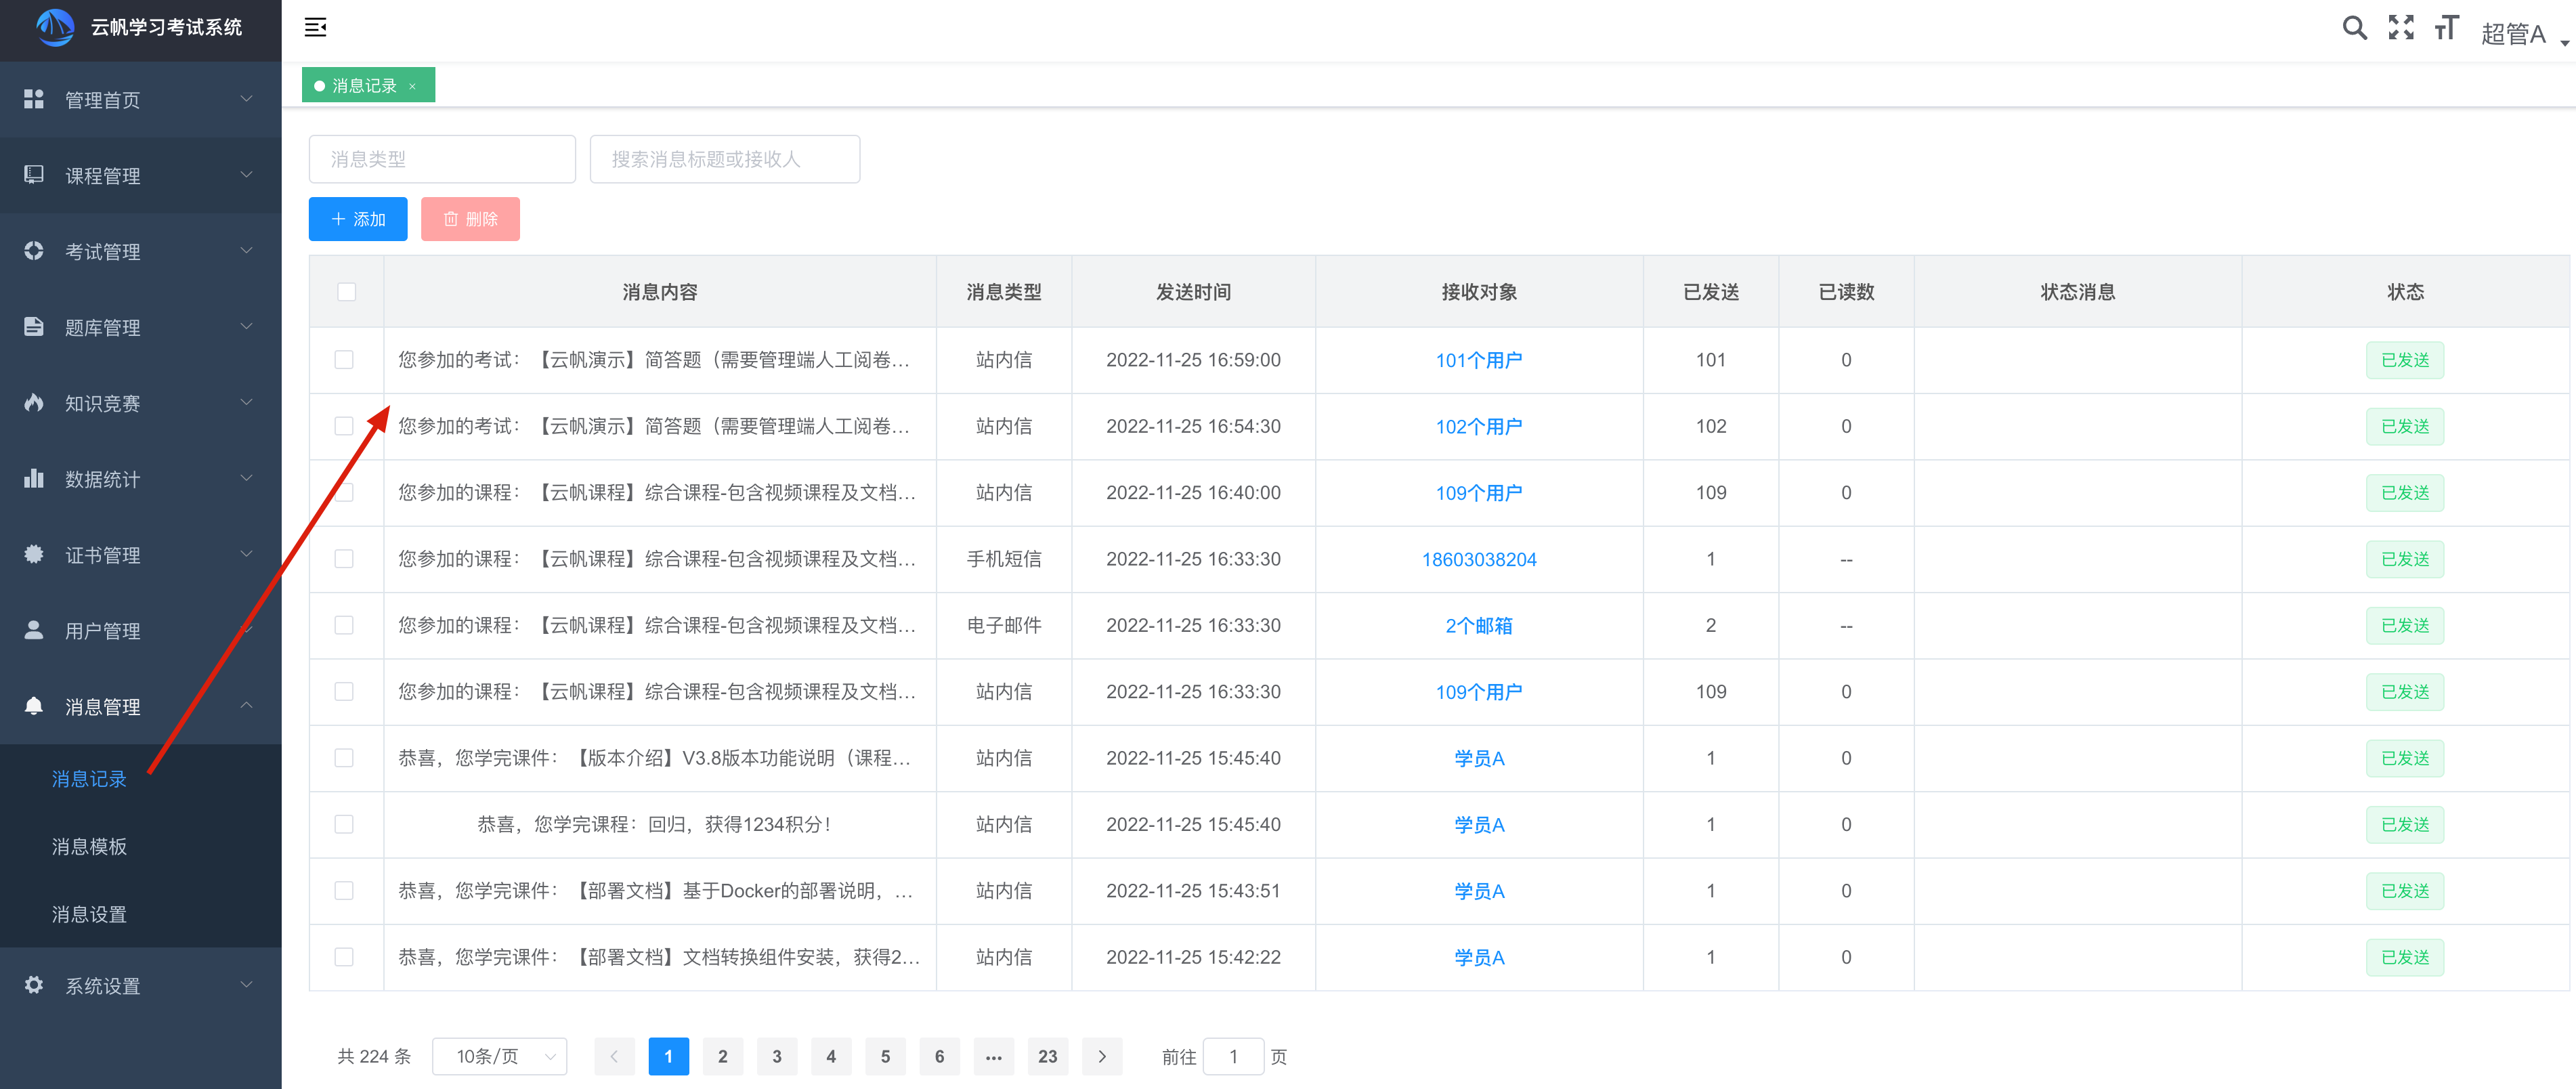Screen dimensions: 2576x1089
Task: Click the 云帆学习考试系统 logo icon
Action: point(55,27)
